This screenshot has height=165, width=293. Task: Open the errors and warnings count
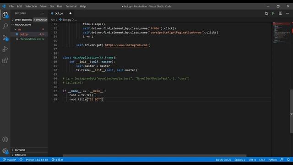(57, 159)
